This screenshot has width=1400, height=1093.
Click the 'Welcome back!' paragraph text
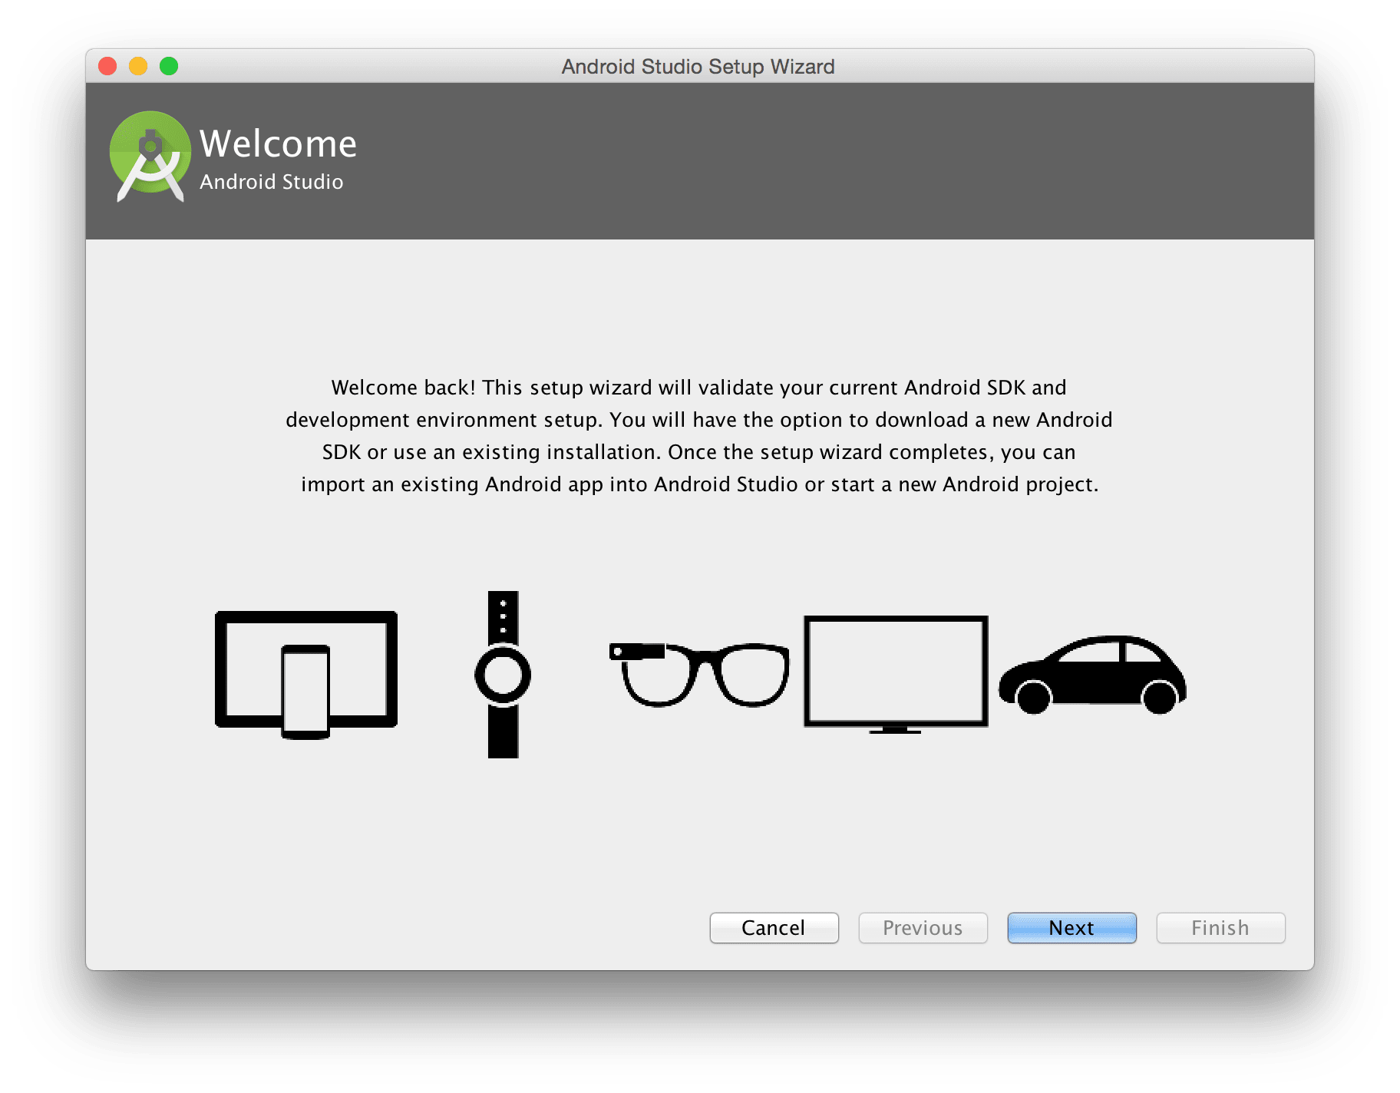click(x=699, y=436)
